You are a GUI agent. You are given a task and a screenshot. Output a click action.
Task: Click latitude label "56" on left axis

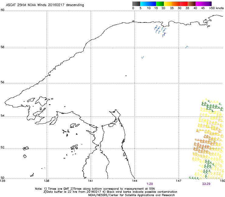pyautogui.click(x=2, y=82)
